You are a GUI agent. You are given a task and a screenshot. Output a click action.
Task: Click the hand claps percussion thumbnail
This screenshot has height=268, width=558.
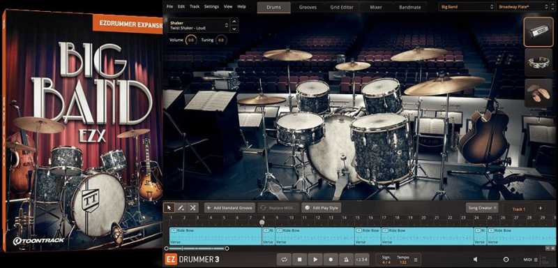(538, 94)
